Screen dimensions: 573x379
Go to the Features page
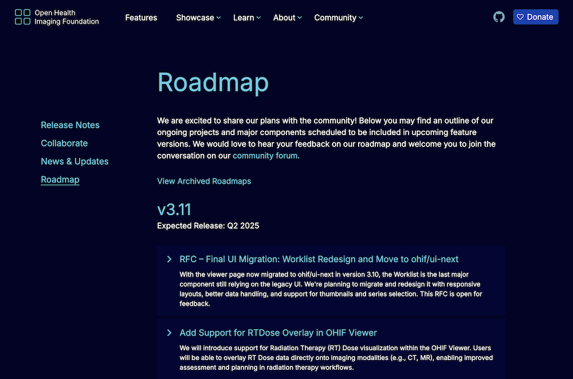[x=141, y=18]
